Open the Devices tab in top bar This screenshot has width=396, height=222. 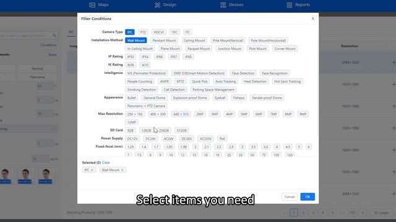pos(232,5)
